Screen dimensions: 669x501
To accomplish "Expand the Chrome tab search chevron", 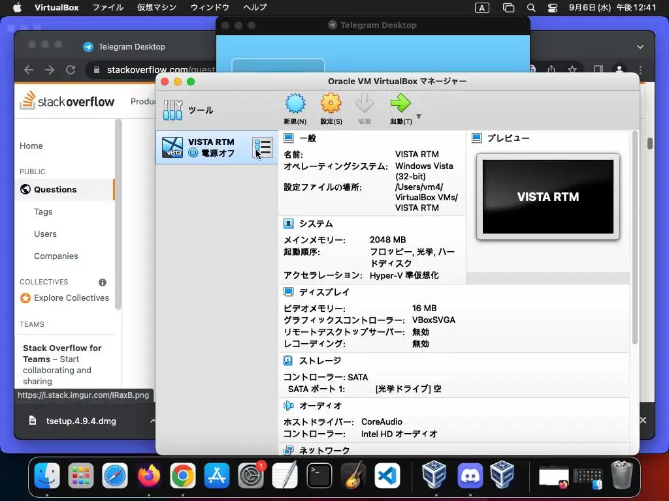I will (x=640, y=47).
